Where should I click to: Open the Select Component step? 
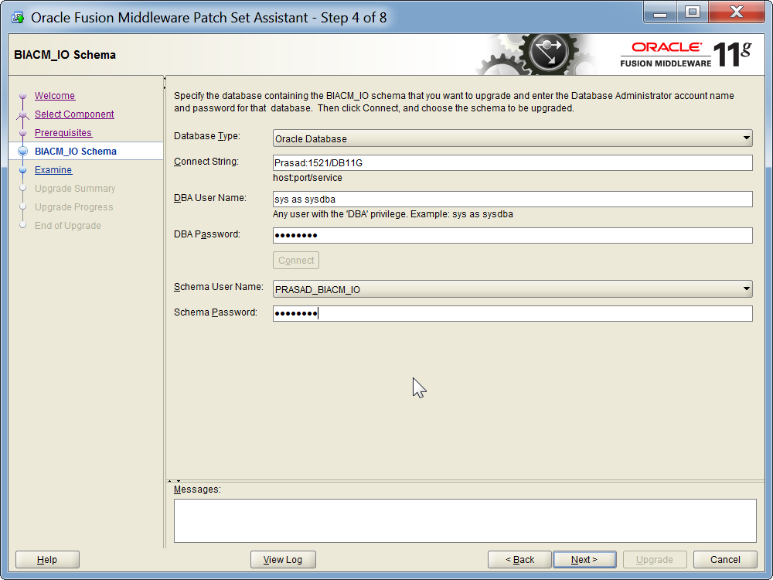tap(74, 114)
